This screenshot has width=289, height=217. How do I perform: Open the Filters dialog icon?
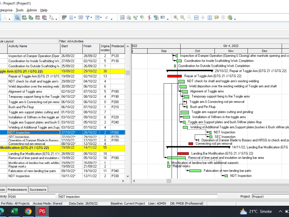(x=87, y=17)
